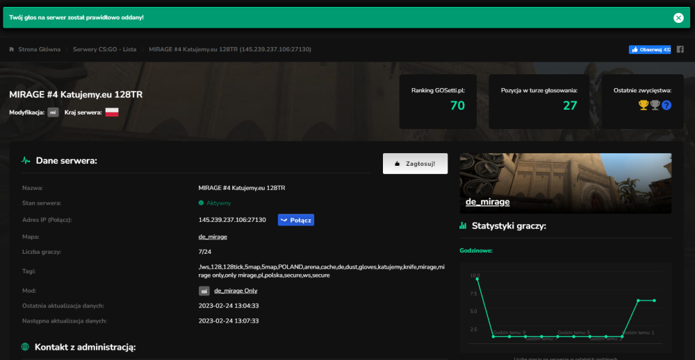Click the mi modification badge under server title
Viewport: 695px width, 360px height.
(53, 112)
